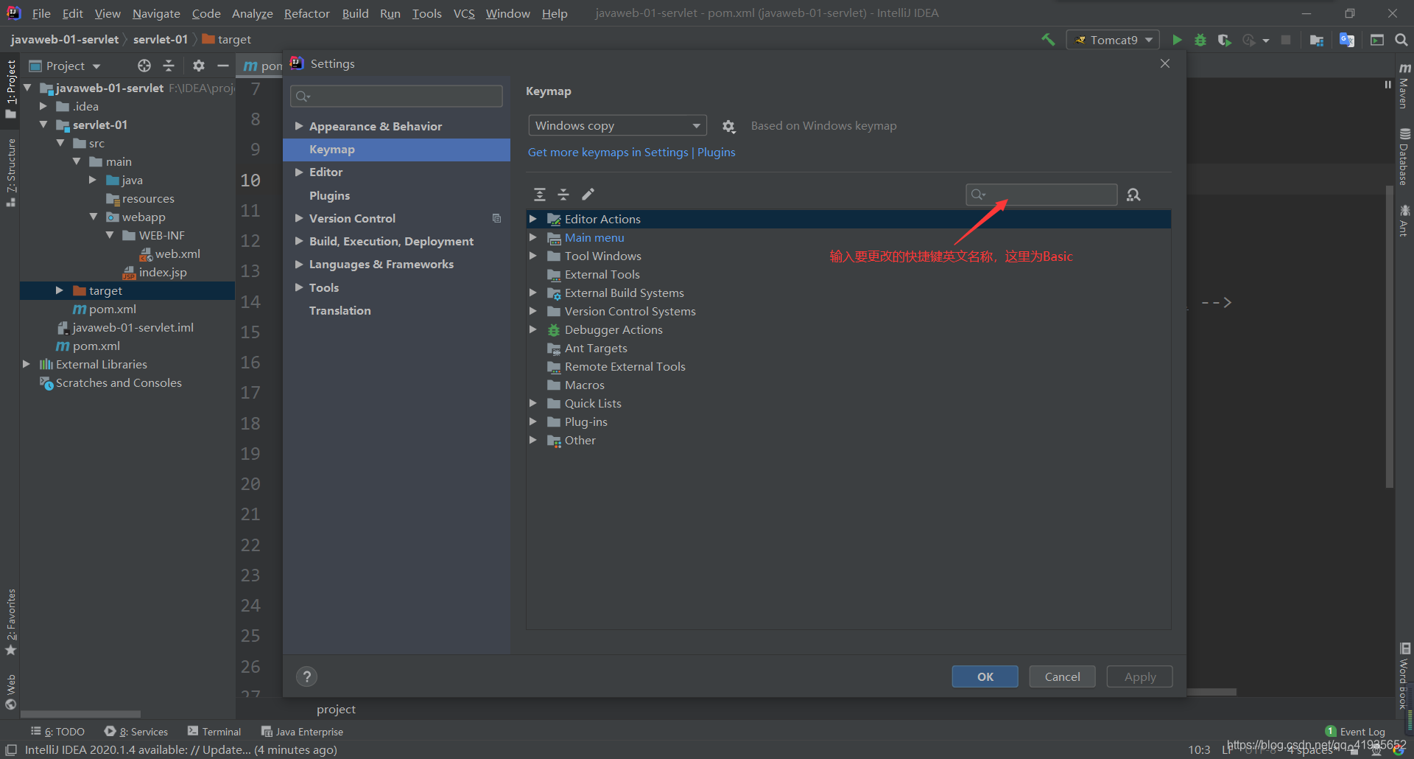Open the Windows copy keymap dropdown
The image size is (1414, 759).
pos(617,125)
